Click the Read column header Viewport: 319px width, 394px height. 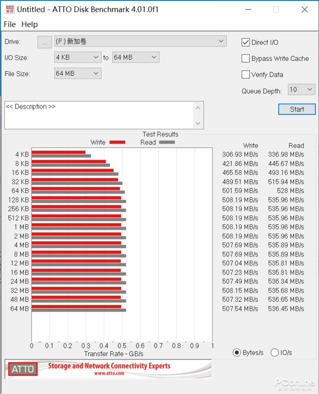[297, 146]
